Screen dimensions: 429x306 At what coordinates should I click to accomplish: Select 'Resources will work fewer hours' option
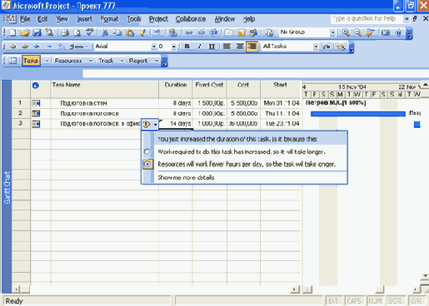pyautogui.click(x=147, y=164)
